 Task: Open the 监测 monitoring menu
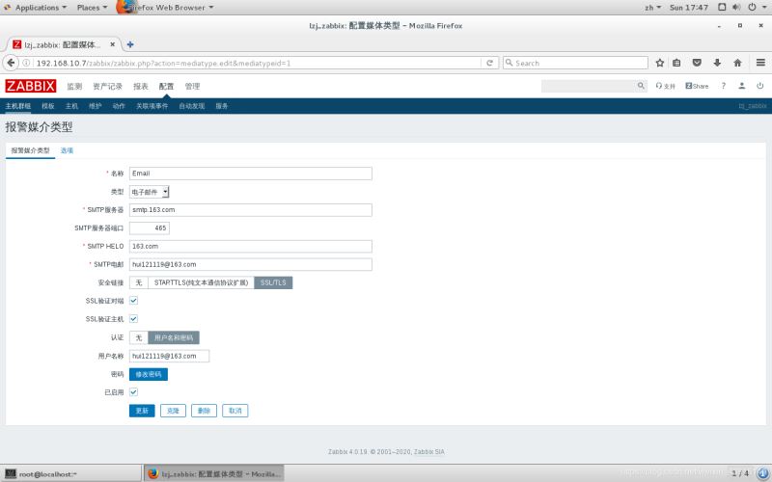tap(74, 86)
